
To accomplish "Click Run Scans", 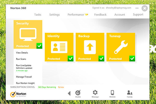I will (x=21, y=59).
